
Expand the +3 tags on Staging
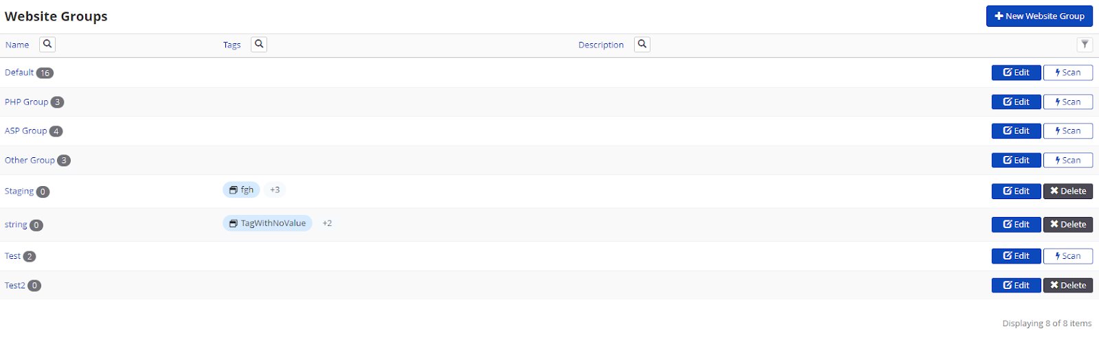point(275,190)
